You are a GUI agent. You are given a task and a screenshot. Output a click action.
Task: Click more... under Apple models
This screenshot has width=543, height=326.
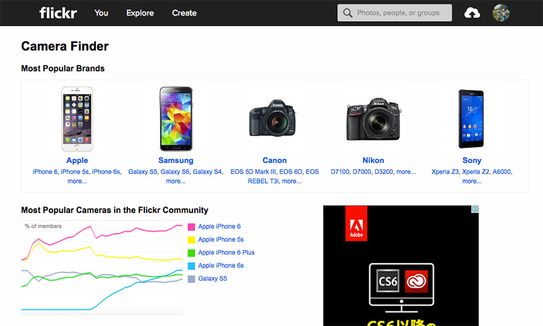[77, 181]
